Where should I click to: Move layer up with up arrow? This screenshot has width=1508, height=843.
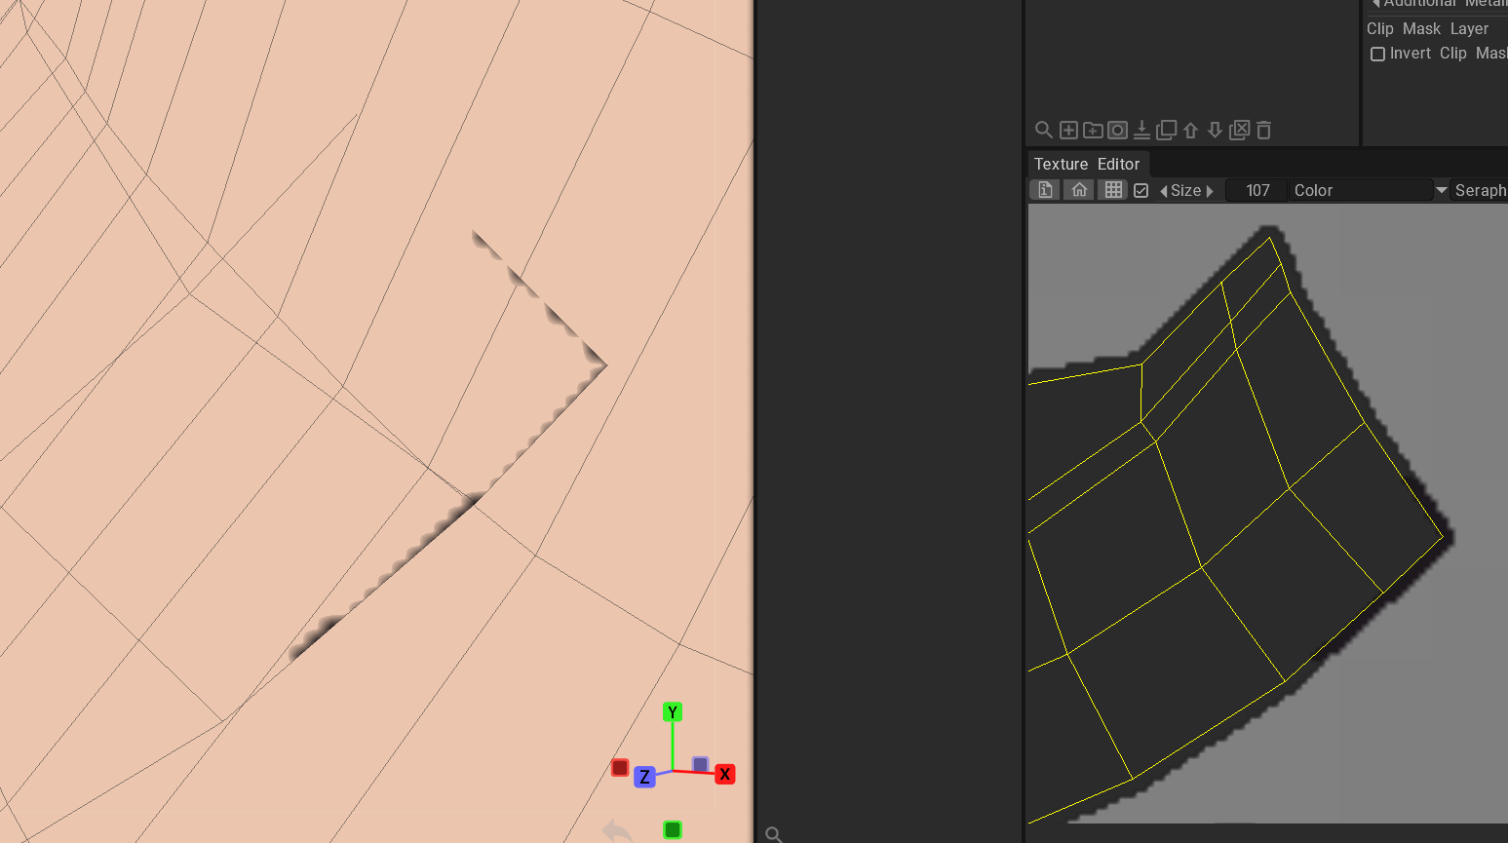pos(1190,130)
